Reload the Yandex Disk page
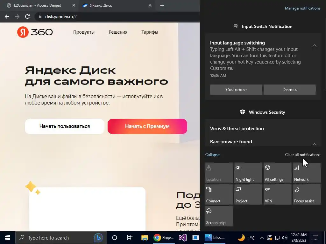 click(x=27, y=17)
